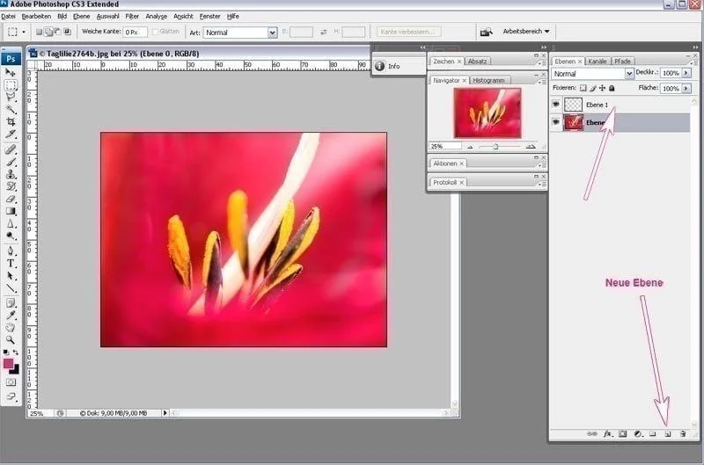Add a layer mask
The image size is (704, 465).
[623, 434]
